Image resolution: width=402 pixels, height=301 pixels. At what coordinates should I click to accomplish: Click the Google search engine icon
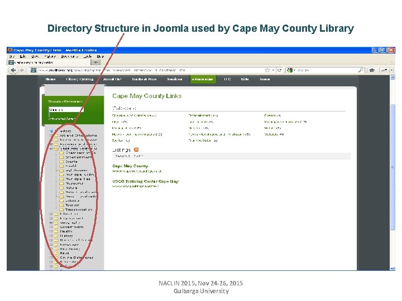click(290, 70)
